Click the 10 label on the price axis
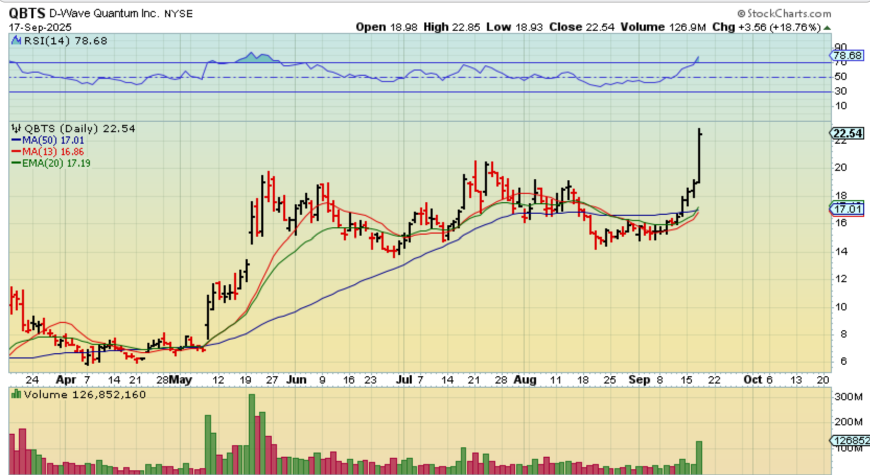 840,307
